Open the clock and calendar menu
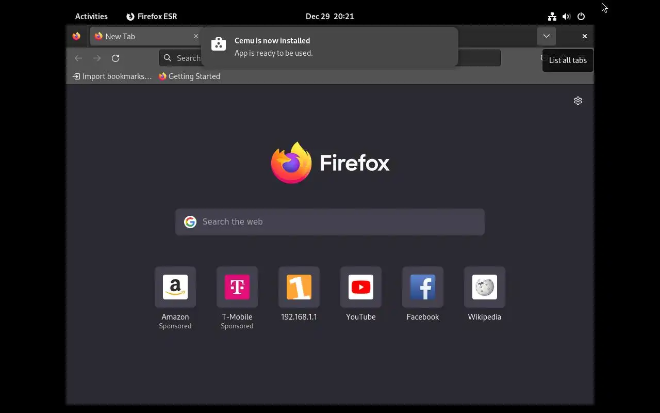The image size is (660, 413). tap(330, 17)
